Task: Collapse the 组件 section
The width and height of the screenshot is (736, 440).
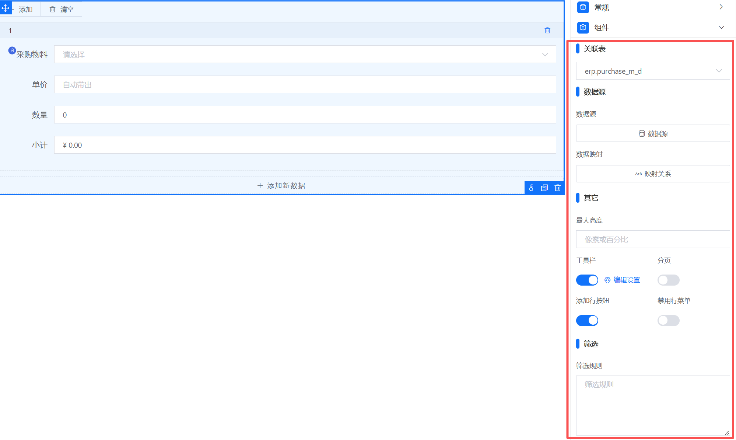Action: (x=721, y=28)
